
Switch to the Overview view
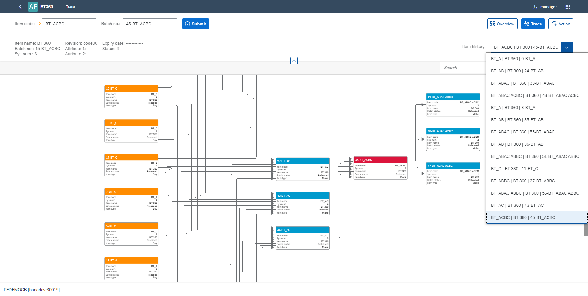point(502,24)
